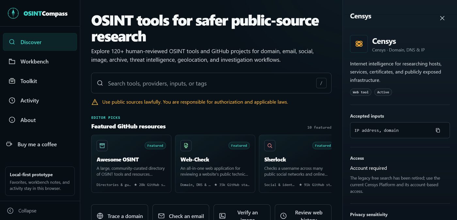Open the Sherlock card
The width and height of the screenshot is (457, 220).
(295, 164)
